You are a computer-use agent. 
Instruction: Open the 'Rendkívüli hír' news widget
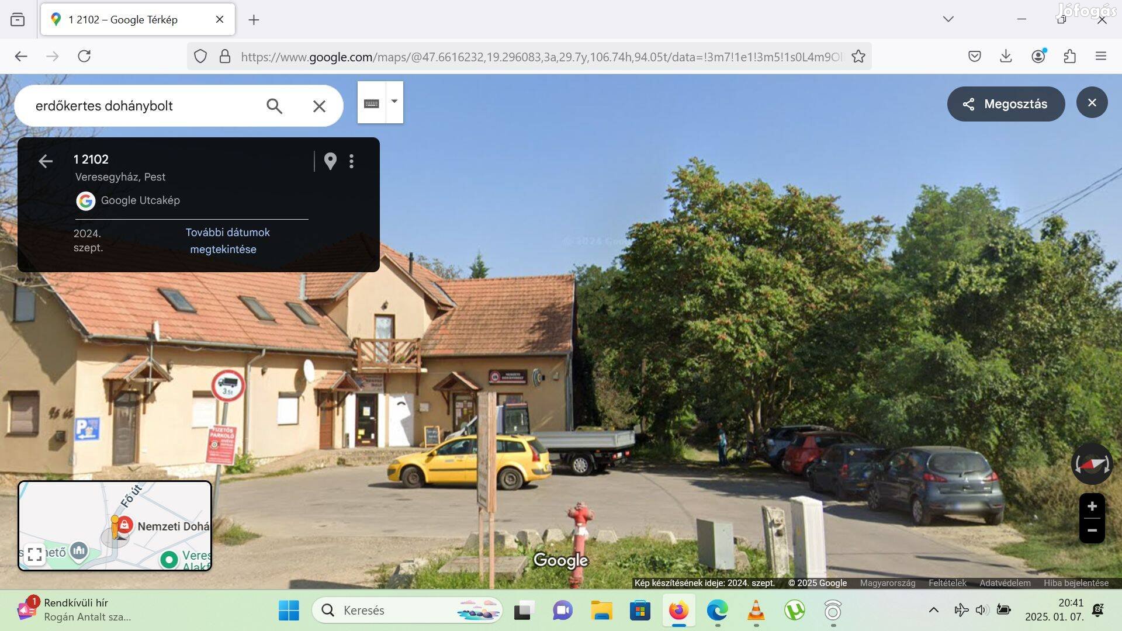pos(74,609)
